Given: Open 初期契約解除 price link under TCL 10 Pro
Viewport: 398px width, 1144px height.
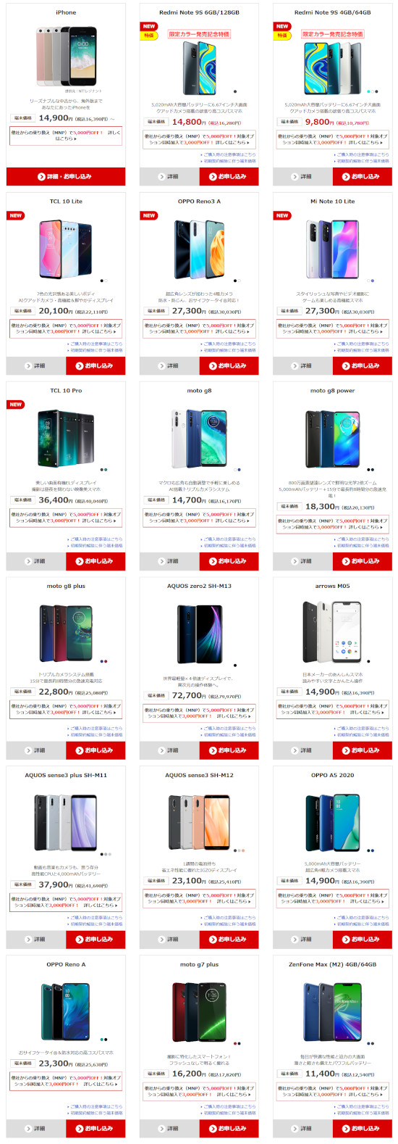Looking at the screenshot, I should (x=96, y=546).
